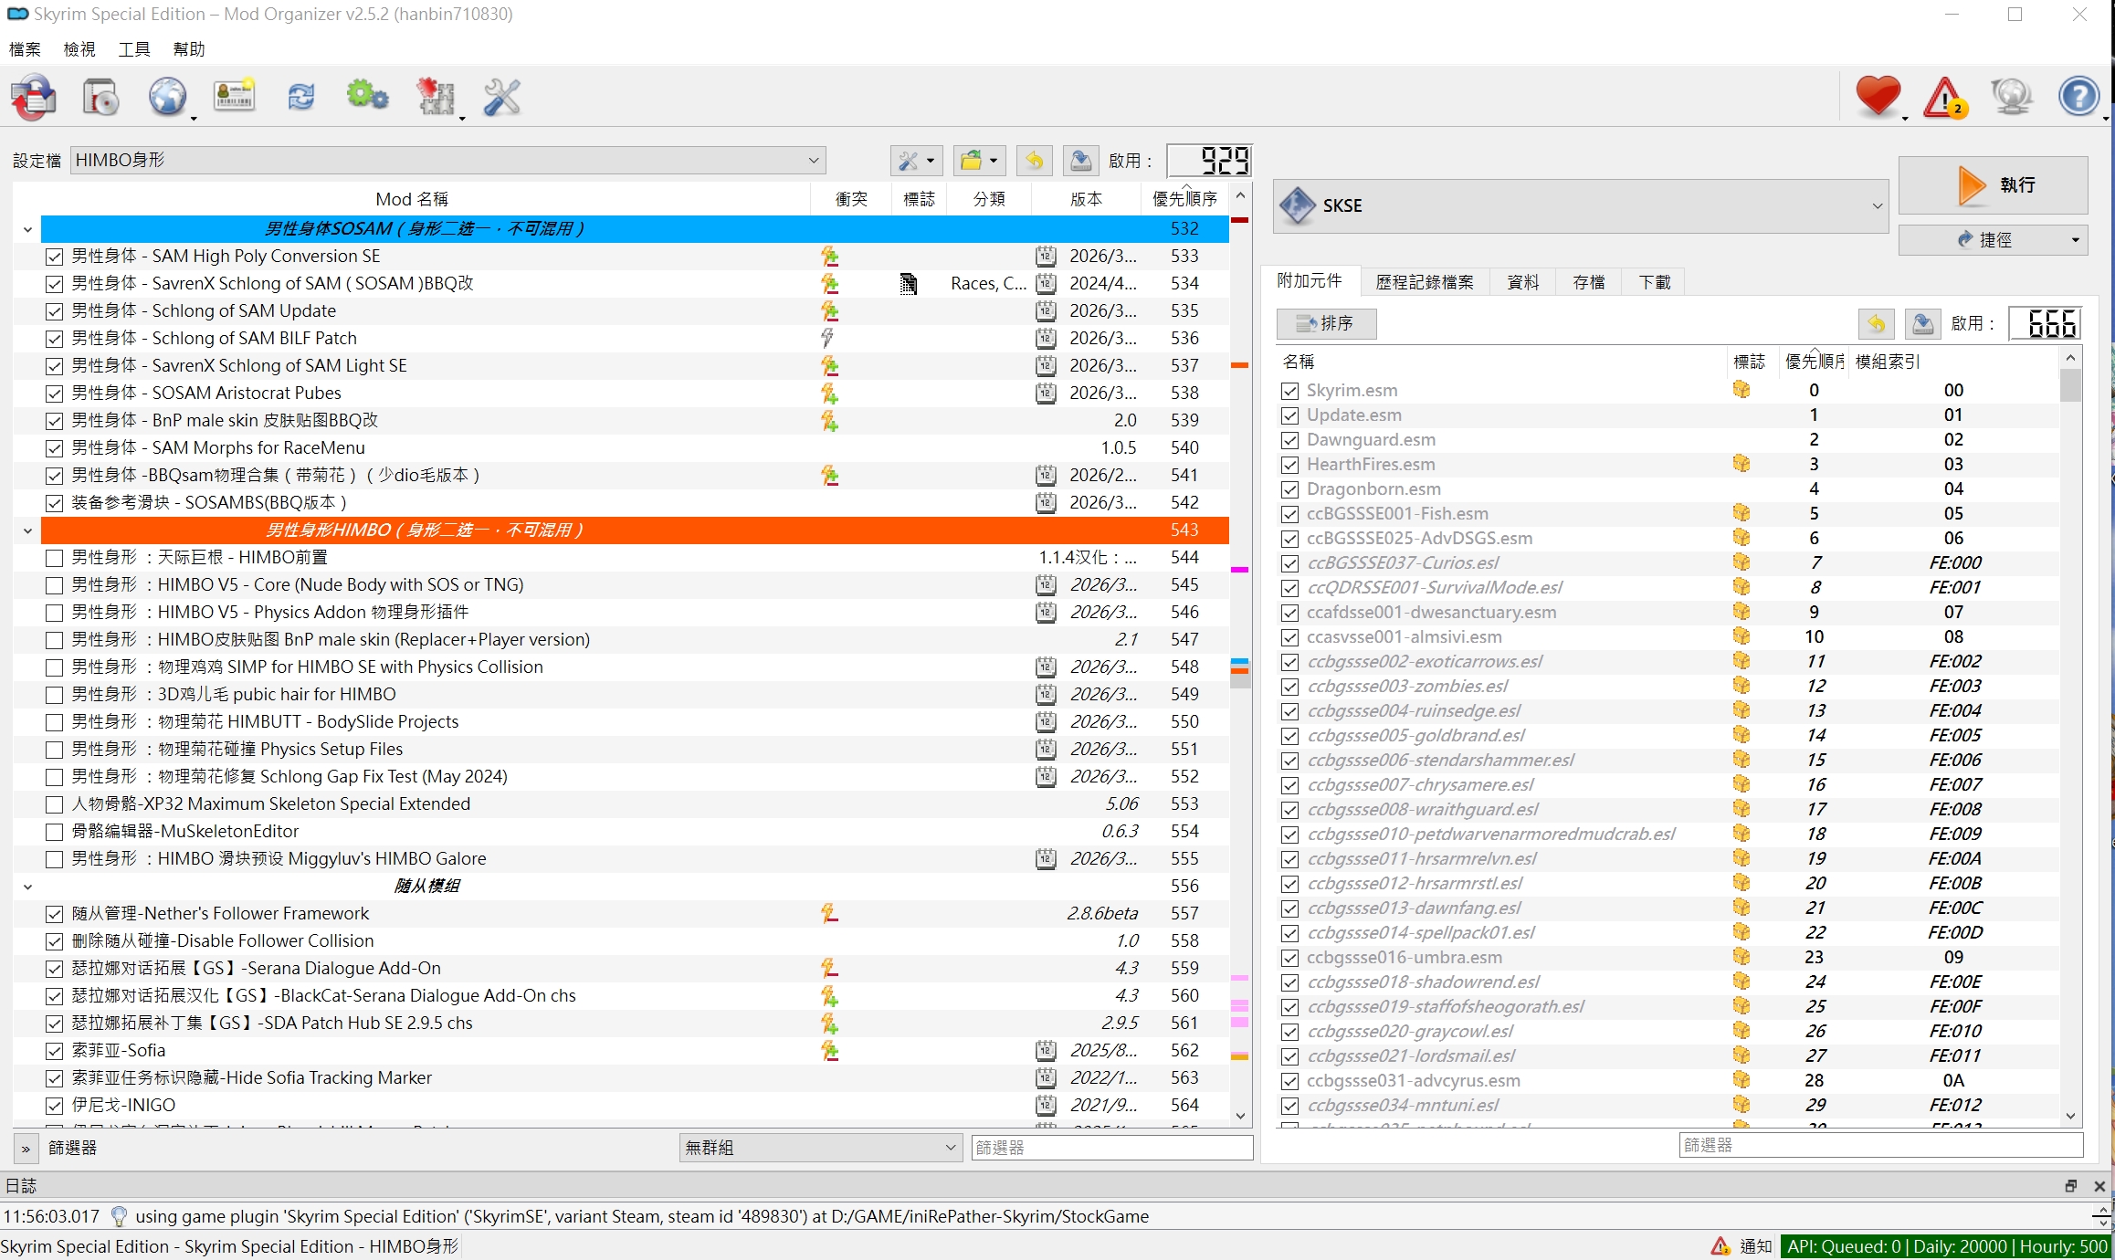Screen dimensions: 2115x1260
Task: Open the warning triangle notifications icon
Action: 1945,97
